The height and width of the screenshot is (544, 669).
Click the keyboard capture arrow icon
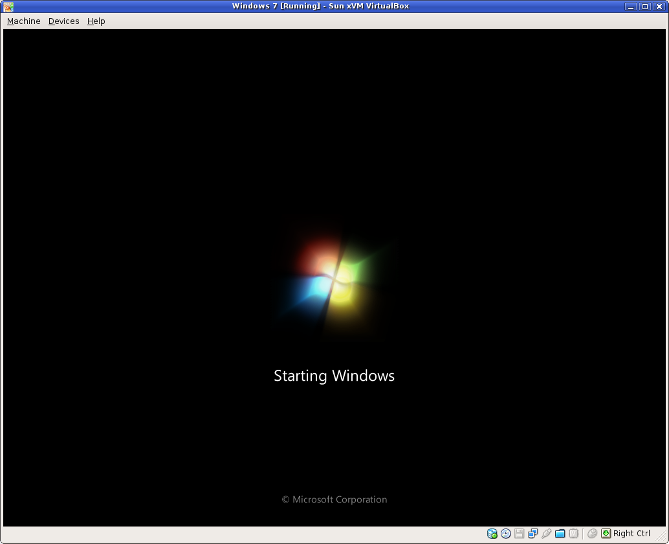[606, 534]
